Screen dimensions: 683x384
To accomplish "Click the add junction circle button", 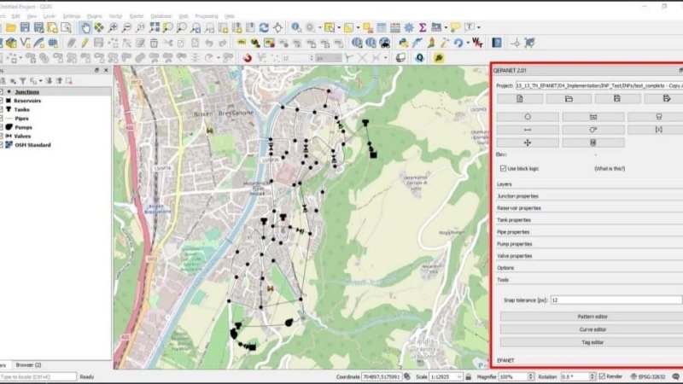I will point(528,117).
